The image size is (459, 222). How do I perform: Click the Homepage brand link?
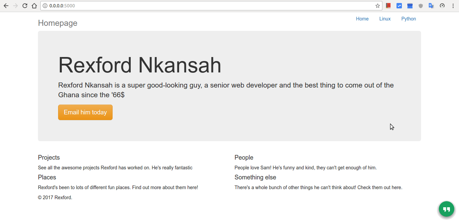click(x=57, y=23)
